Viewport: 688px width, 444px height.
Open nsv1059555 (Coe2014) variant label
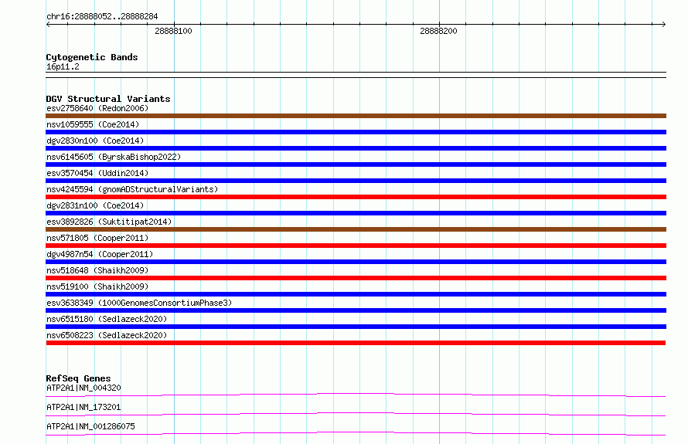(93, 124)
